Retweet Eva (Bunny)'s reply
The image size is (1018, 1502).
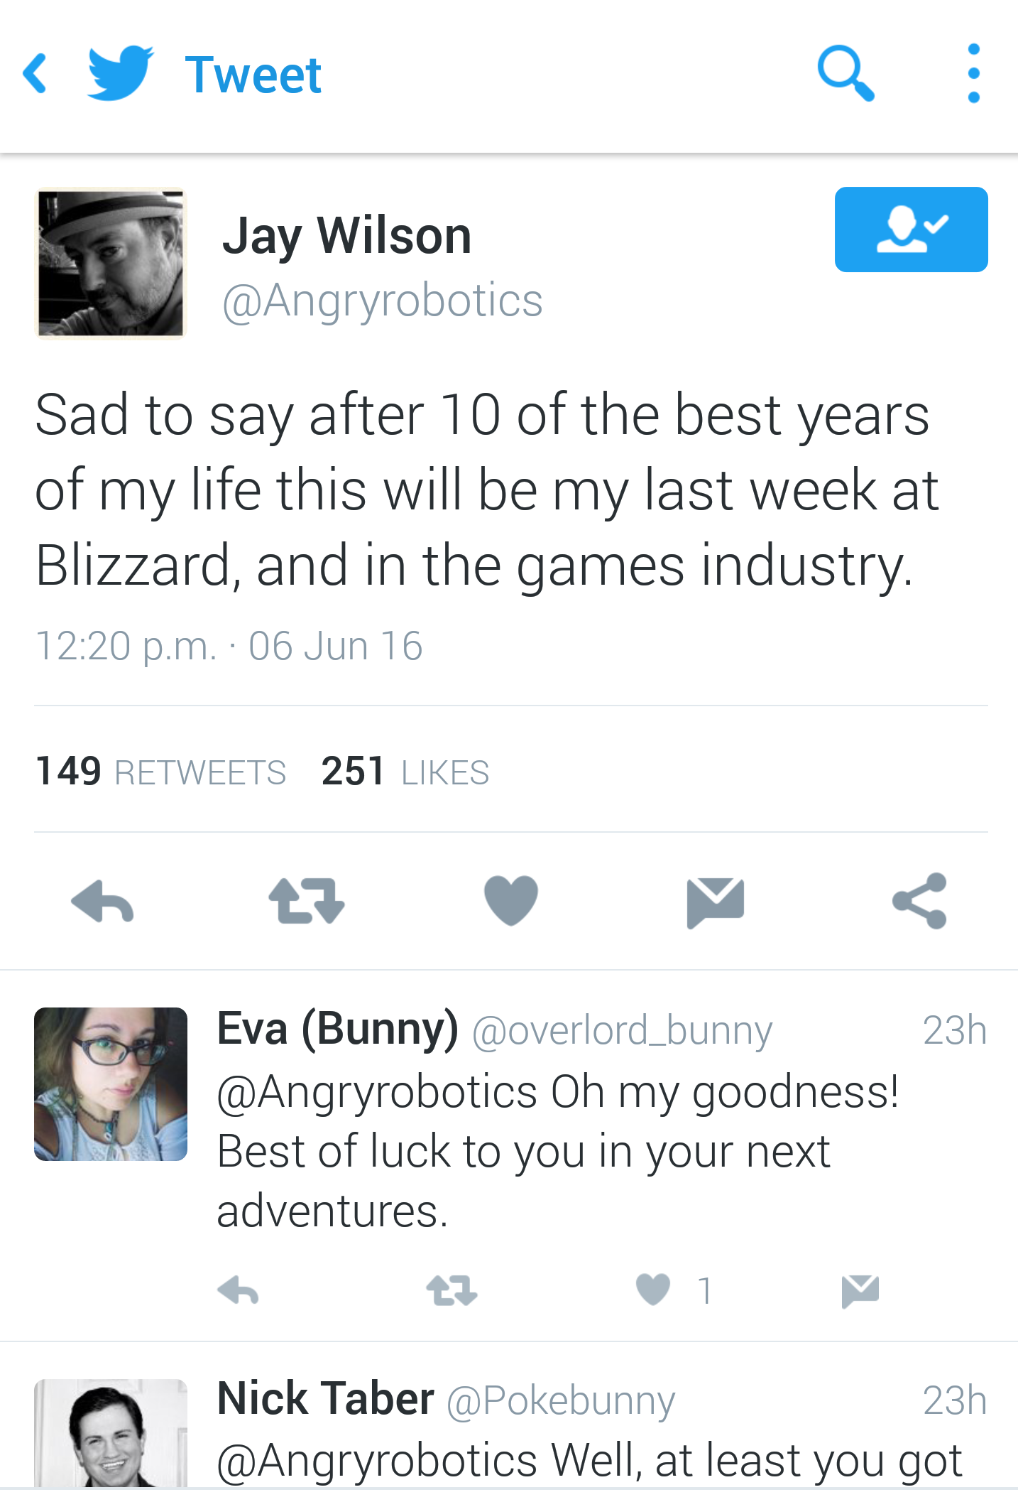pos(451,1290)
